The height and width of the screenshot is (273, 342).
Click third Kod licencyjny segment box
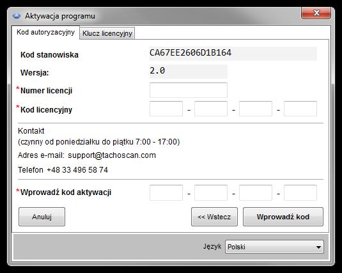pyautogui.click(x=256, y=109)
